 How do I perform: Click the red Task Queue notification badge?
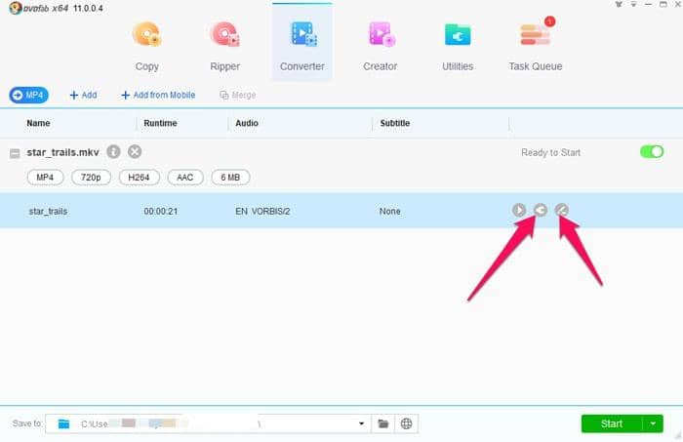(549, 21)
